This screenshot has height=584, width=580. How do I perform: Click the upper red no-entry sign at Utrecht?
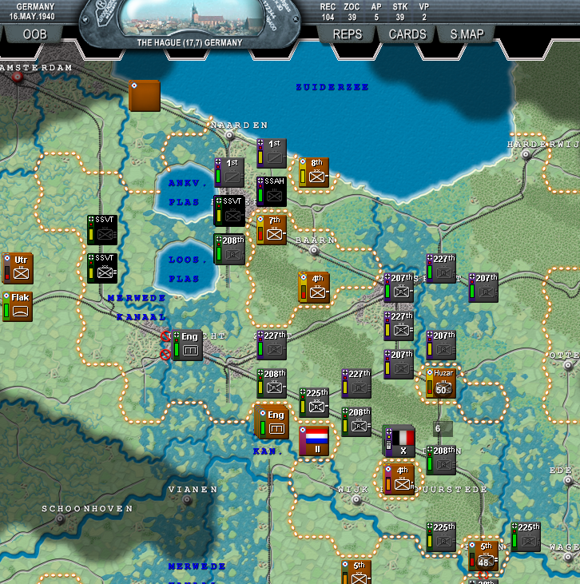point(165,336)
